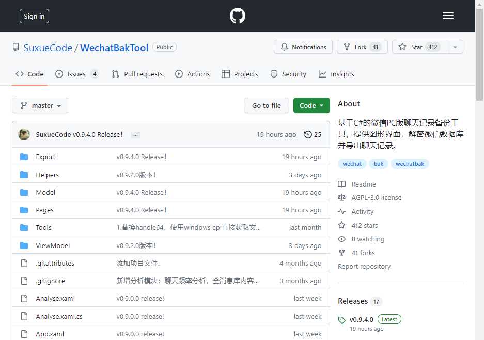Click SuxueCode's avatar in commit header
The width and height of the screenshot is (484, 340).
[x=24, y=134]
